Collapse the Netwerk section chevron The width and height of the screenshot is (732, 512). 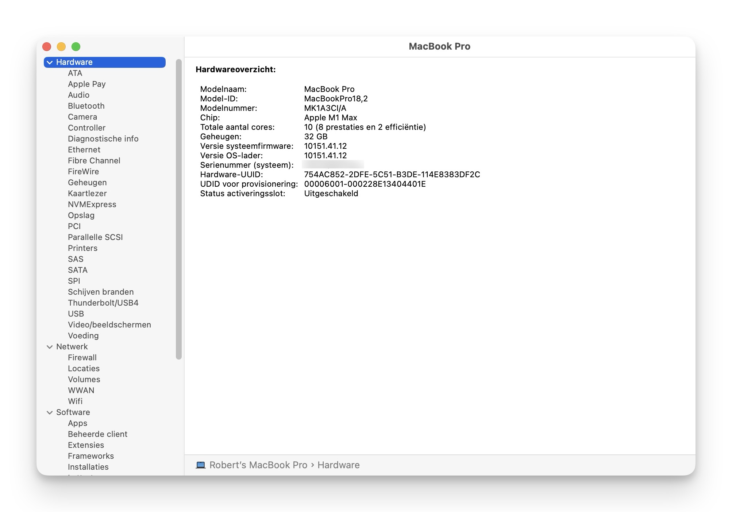(x=50, y=347)
